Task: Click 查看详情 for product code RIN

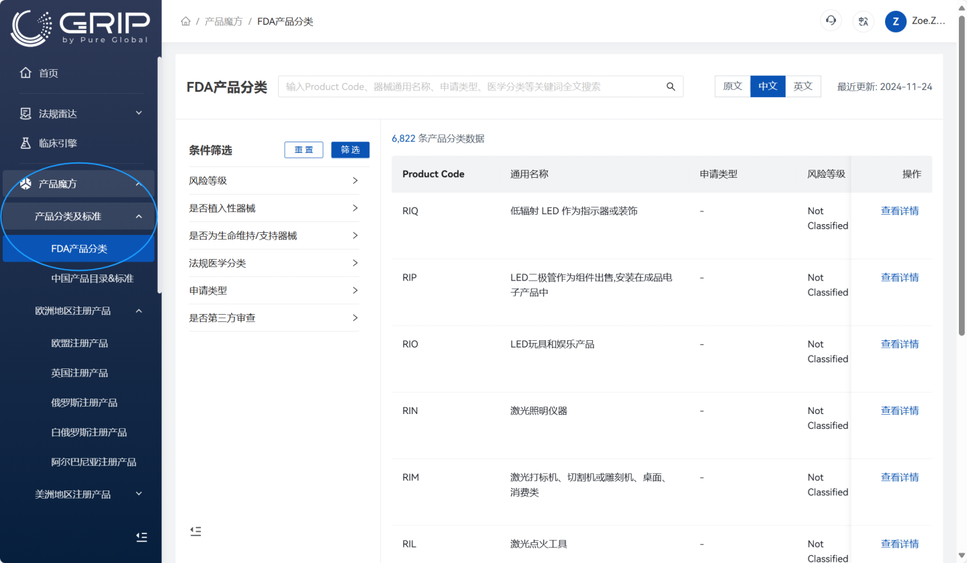Action: (x=900, y=410)
